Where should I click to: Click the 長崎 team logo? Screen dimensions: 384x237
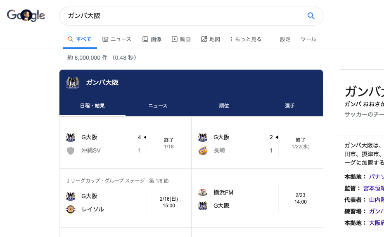(x=203, y=151)
